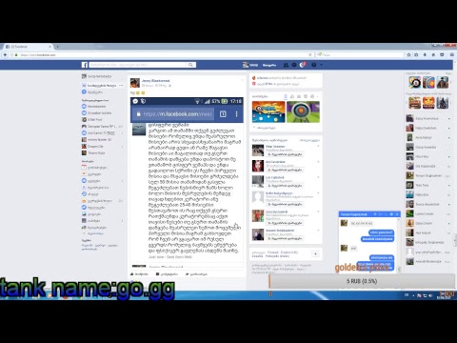
Task: Click the help question mark icon
Action: click(313, 65)
